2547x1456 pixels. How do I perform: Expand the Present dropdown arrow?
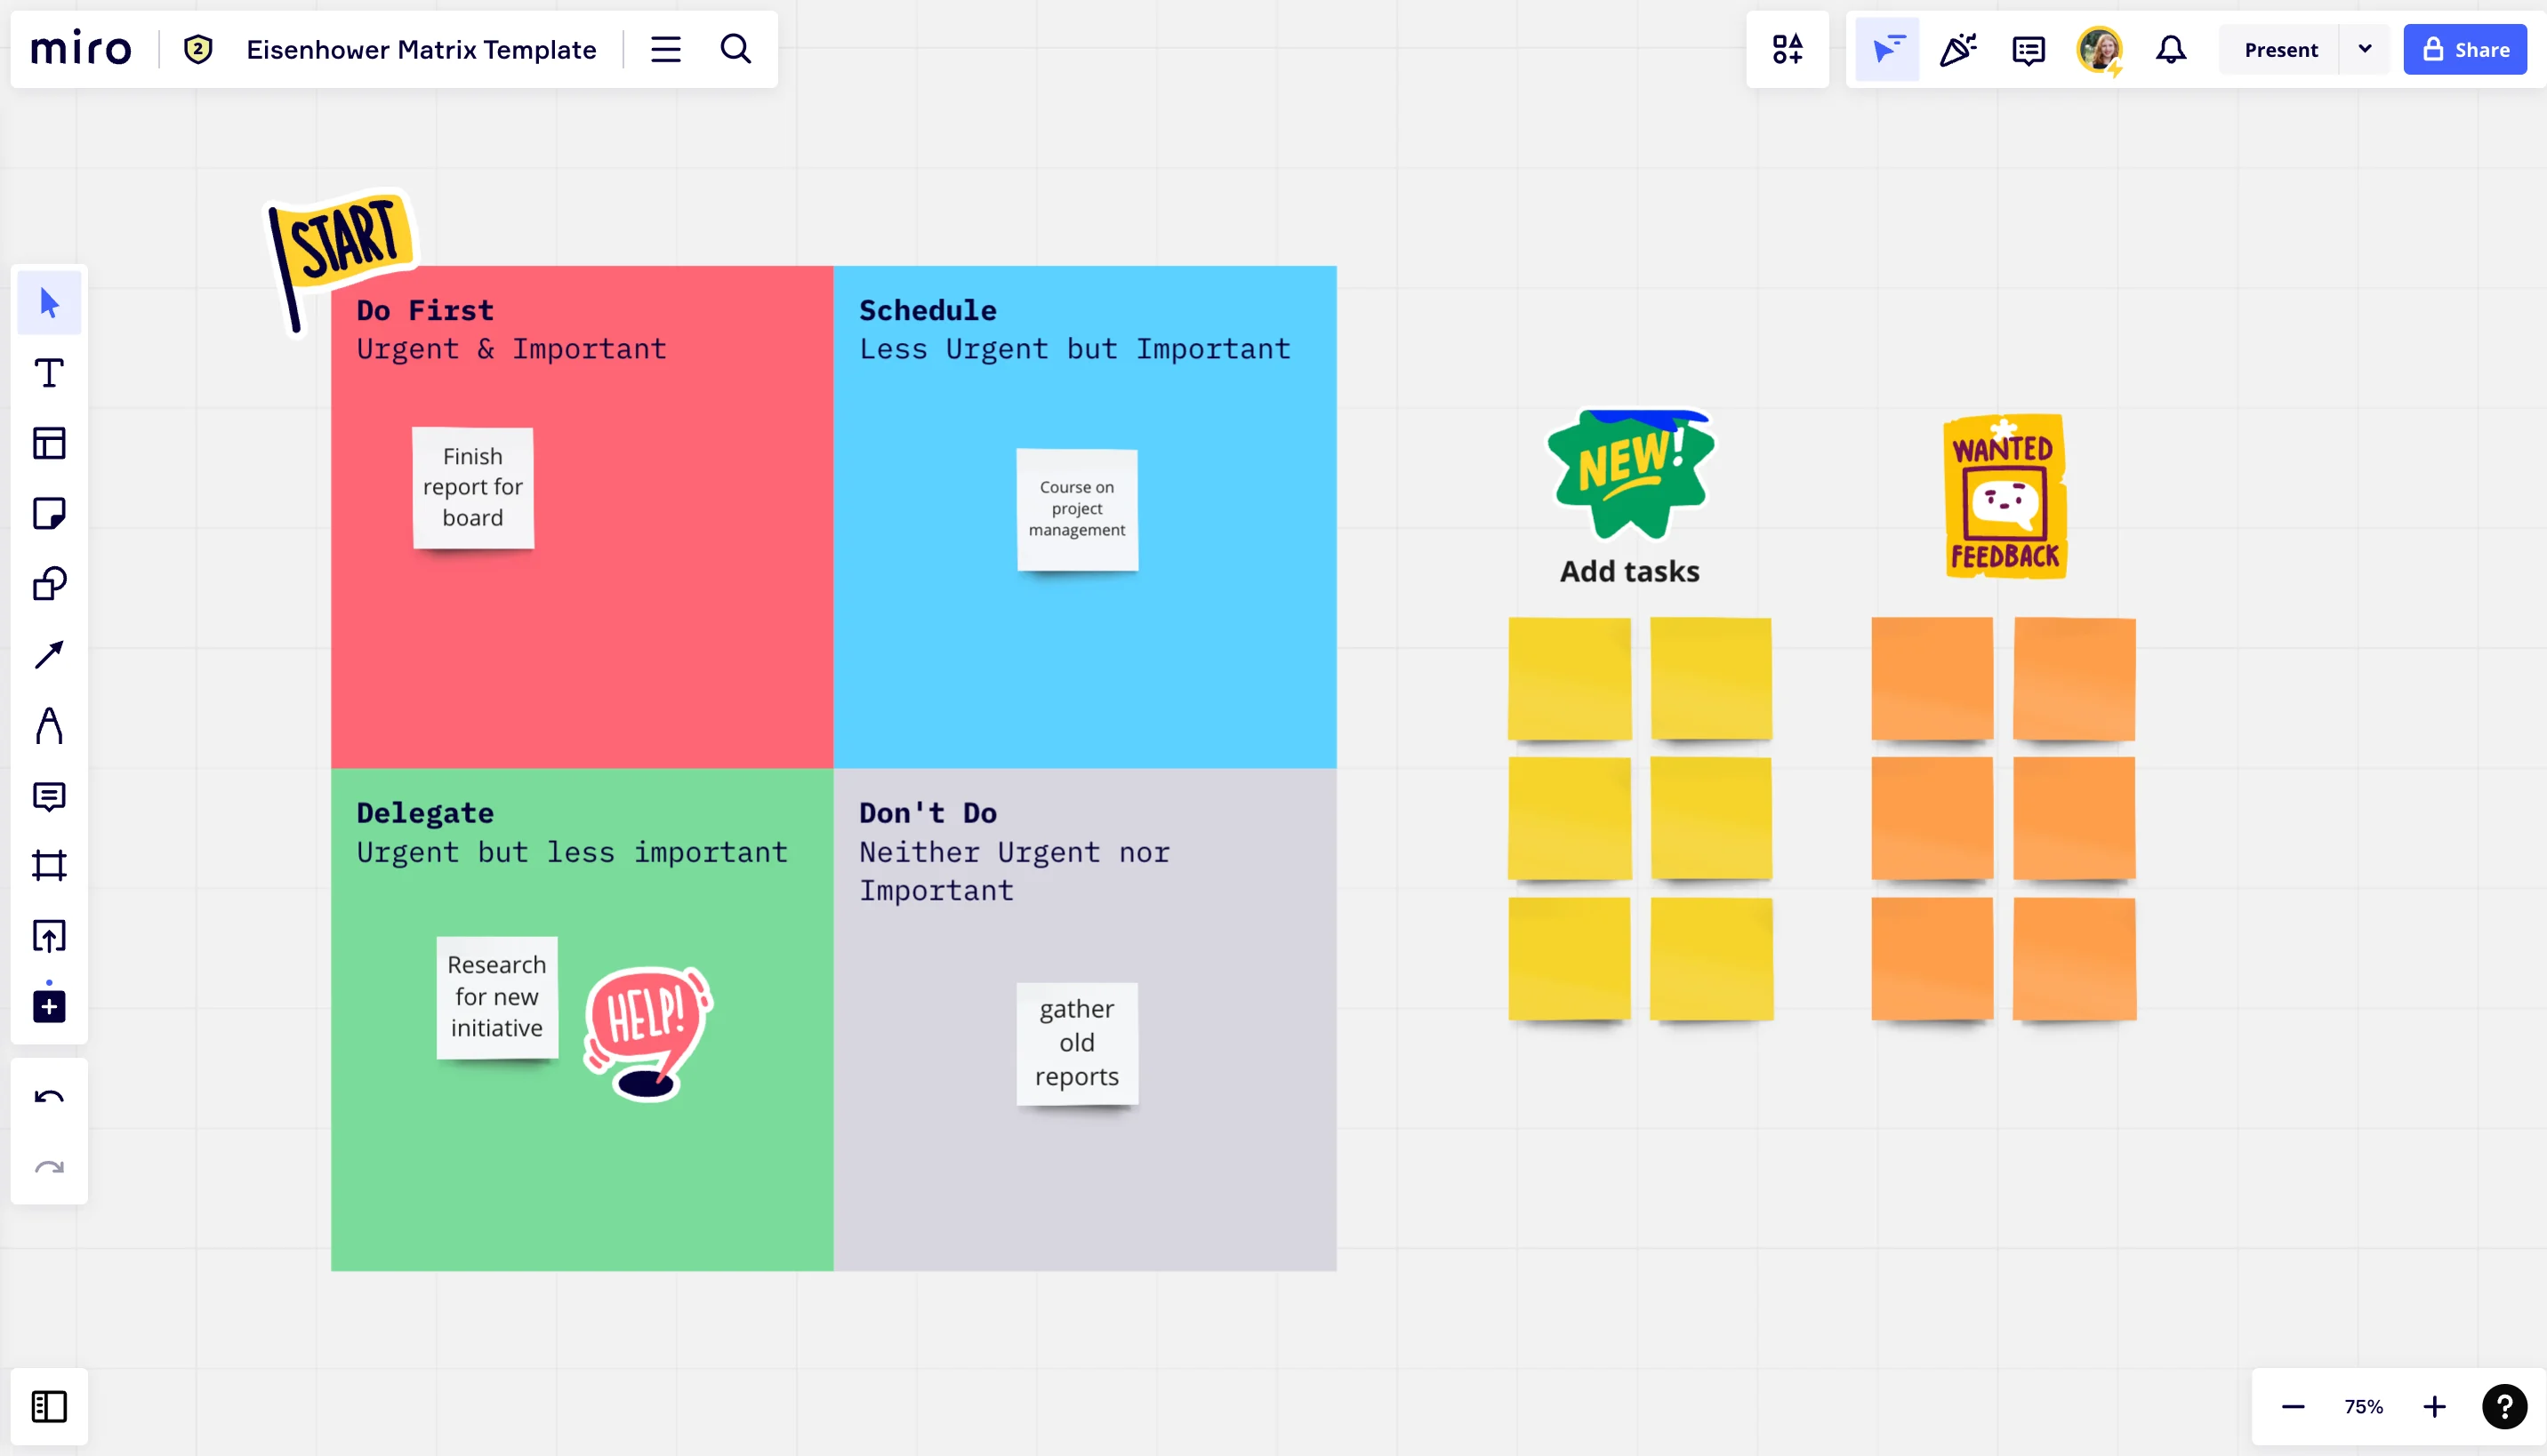click(2365, 49)
